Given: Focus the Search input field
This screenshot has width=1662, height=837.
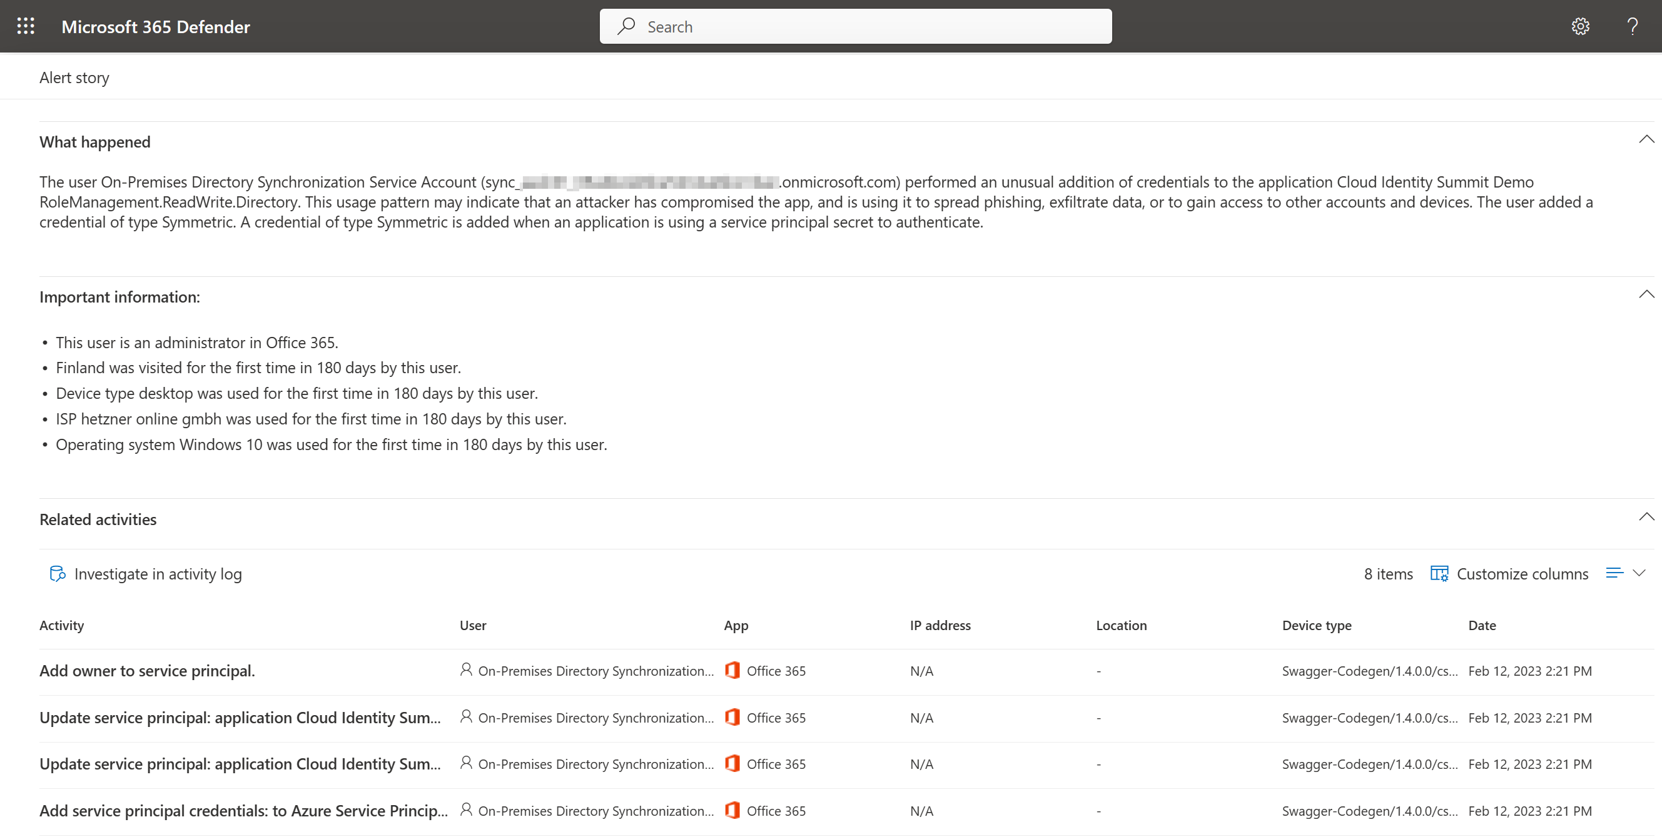Looking at the screenshot, I should click(x=856, y=26).
